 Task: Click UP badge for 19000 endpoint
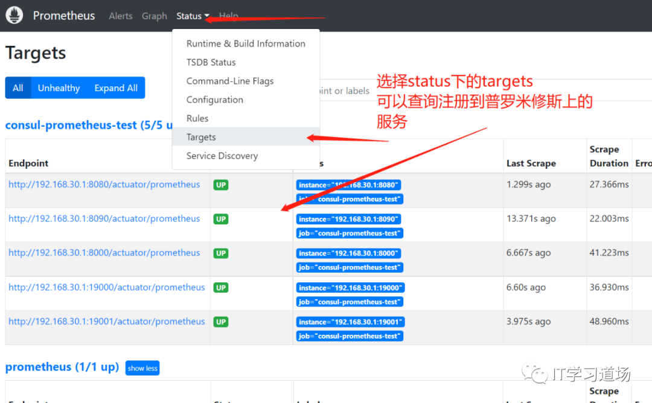(x=221, y=288)
